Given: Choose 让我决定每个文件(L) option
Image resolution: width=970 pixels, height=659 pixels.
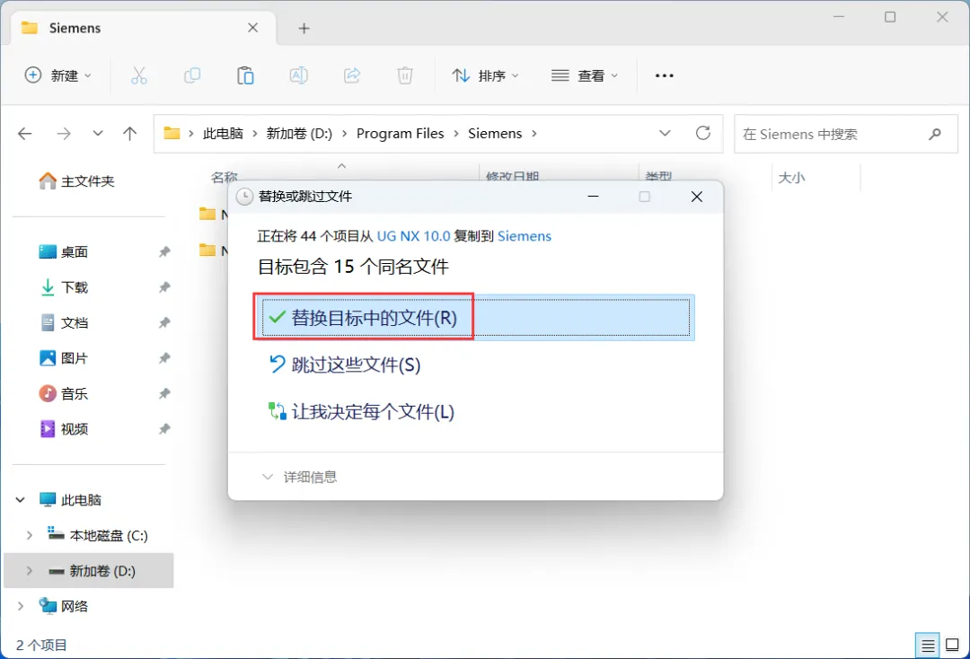Looking at the screenshot, I should pyautogui.click(x=361, y=412).
